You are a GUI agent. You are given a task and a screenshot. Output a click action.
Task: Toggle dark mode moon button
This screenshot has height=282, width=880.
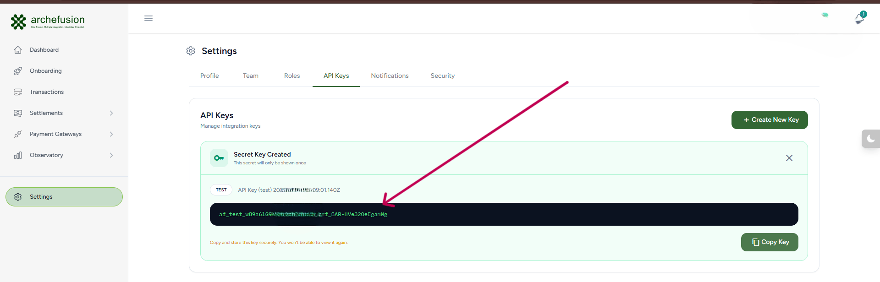[x=871, y=138]
